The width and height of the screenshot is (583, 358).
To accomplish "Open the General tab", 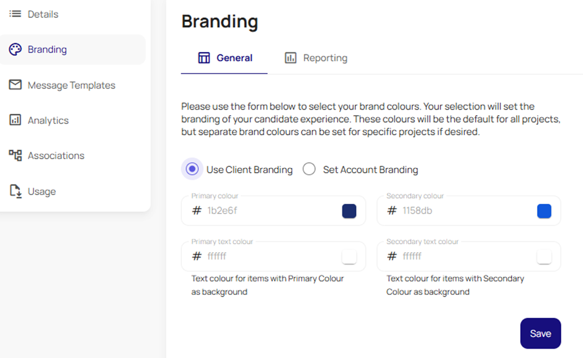I will click(224, 58).
